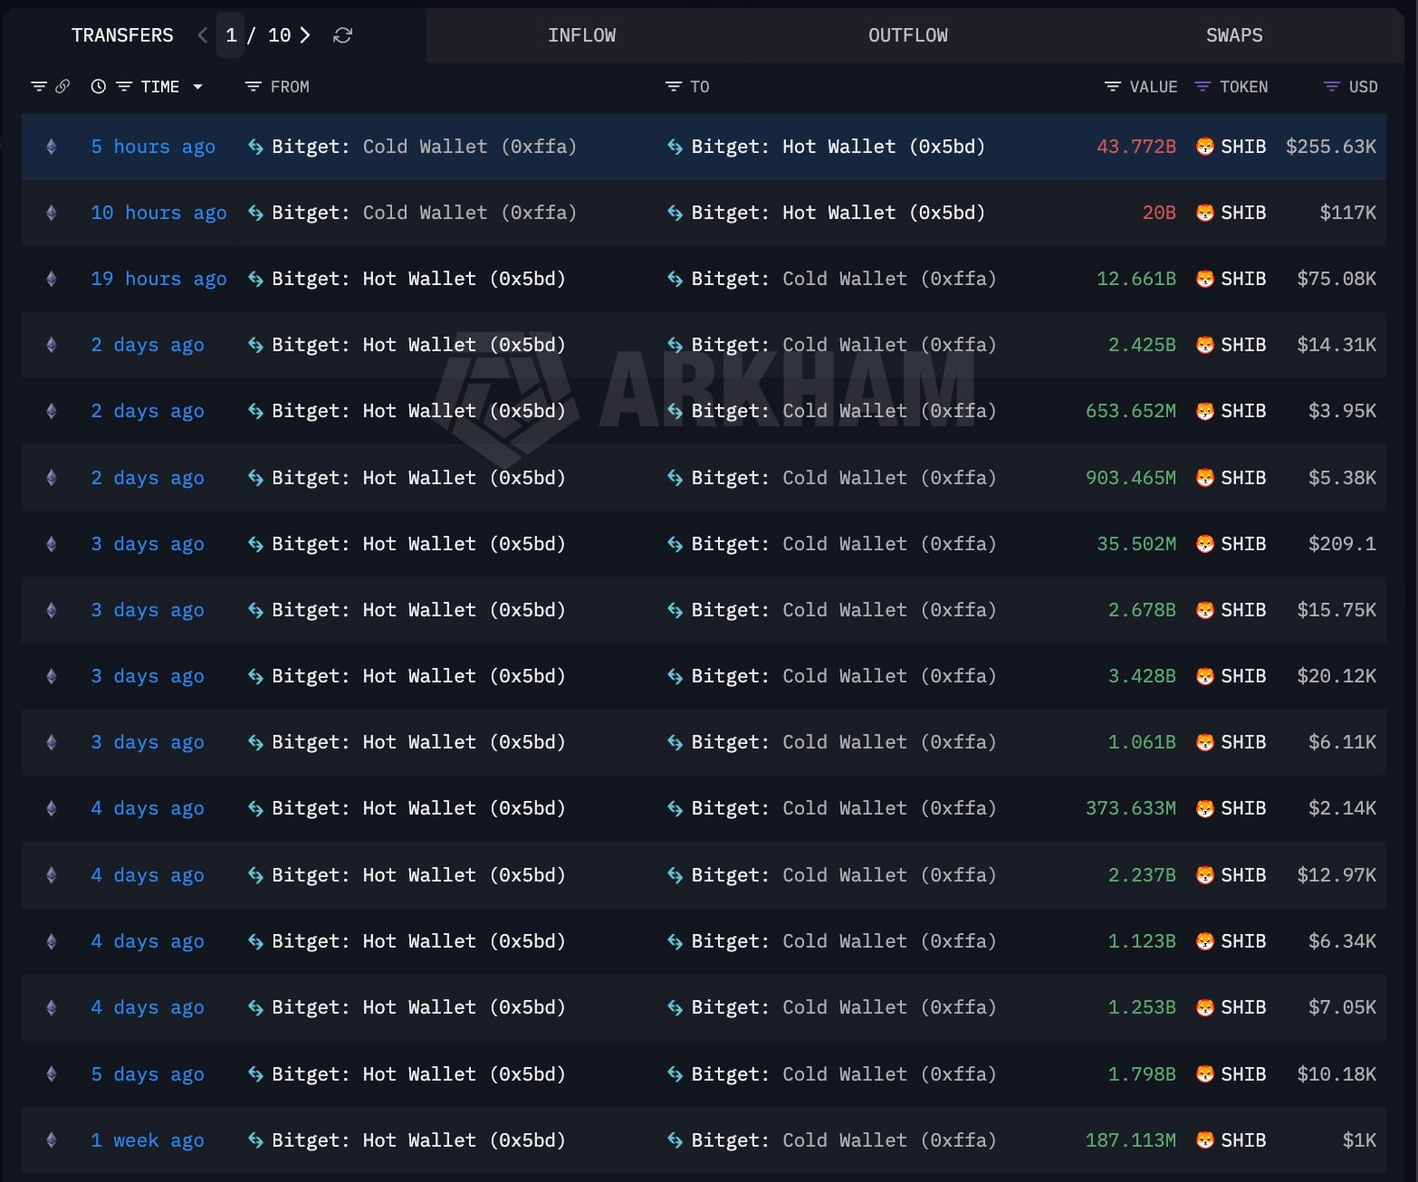The height and width of the screenshot is (1182, 1418).
Task: Switch to the INFLOW tab
Action: 581,35
